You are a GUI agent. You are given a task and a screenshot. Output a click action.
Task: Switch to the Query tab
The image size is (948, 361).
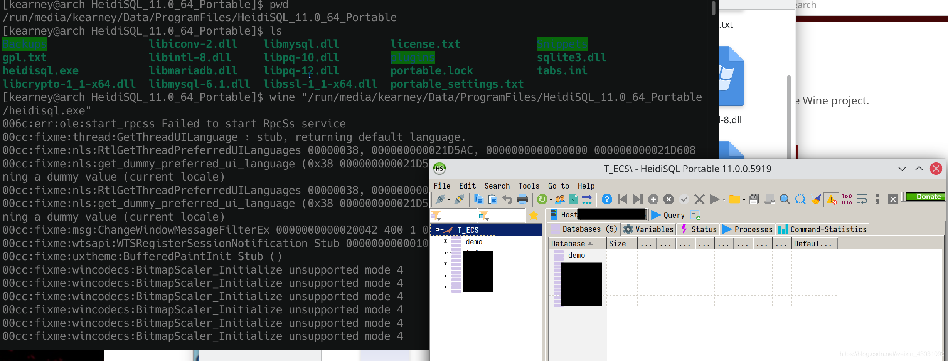pos(668,215)
